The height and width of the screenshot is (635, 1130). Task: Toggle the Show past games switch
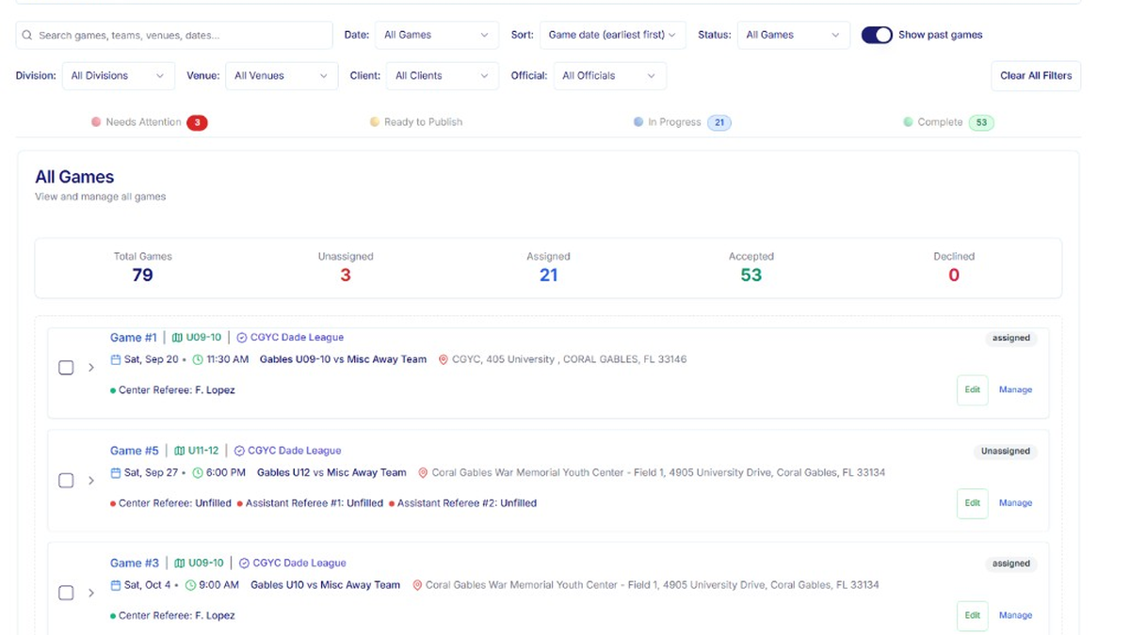pos(877,35)
